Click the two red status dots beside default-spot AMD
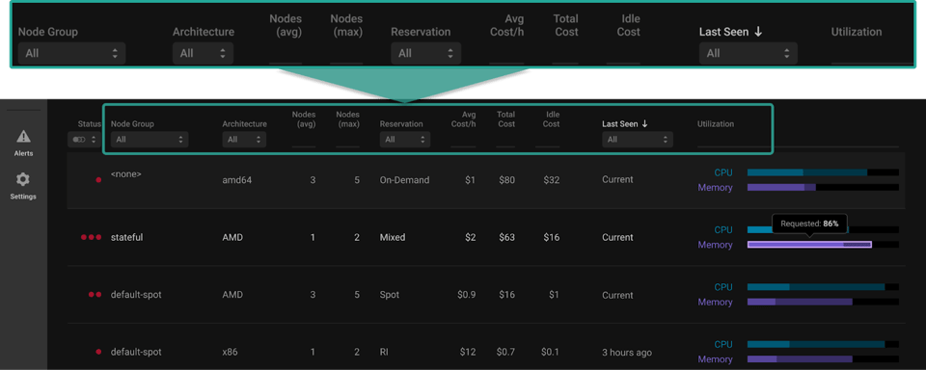 click(95, 295)
